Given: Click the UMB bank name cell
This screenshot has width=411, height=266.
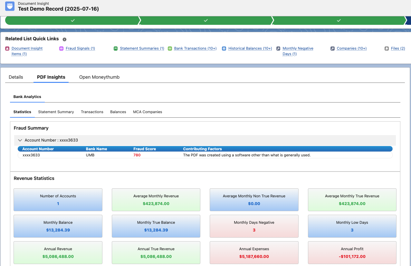Looking at the screenshot, I should coord(91,155).
